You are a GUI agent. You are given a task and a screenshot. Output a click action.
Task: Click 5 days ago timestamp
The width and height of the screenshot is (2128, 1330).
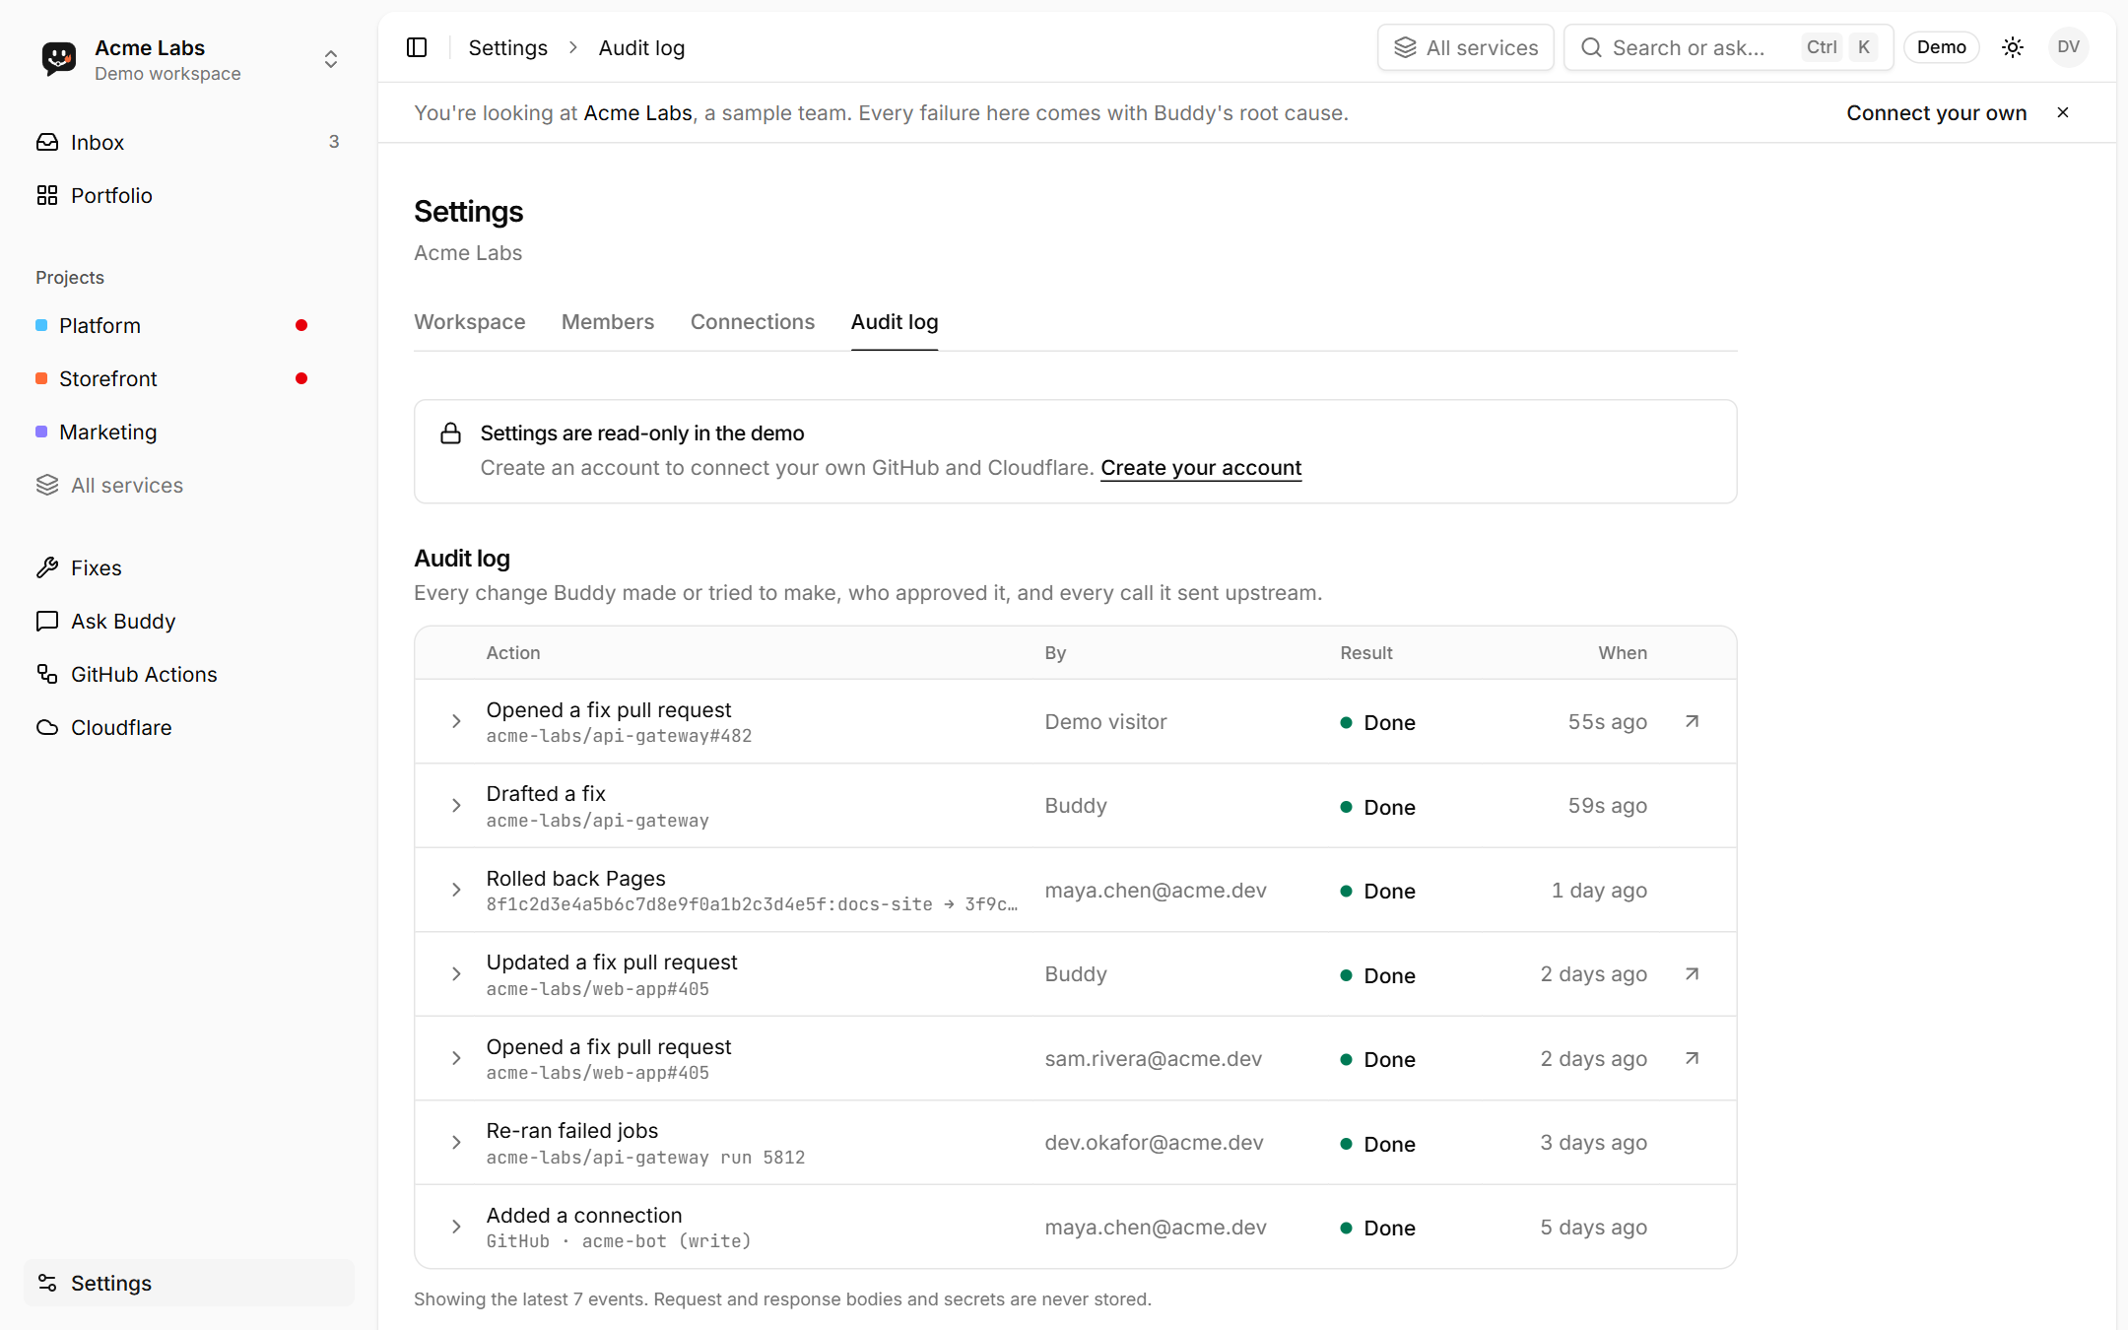pos(1593,1228)
